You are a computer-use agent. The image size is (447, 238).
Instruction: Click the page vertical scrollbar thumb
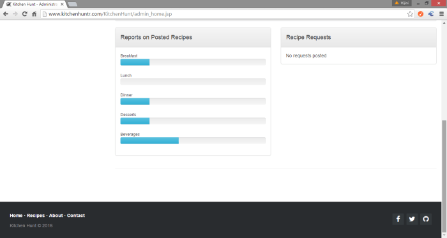444,176
